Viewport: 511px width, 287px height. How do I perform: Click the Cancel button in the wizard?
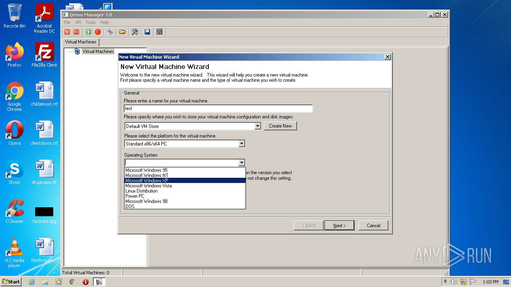[373, 226]
